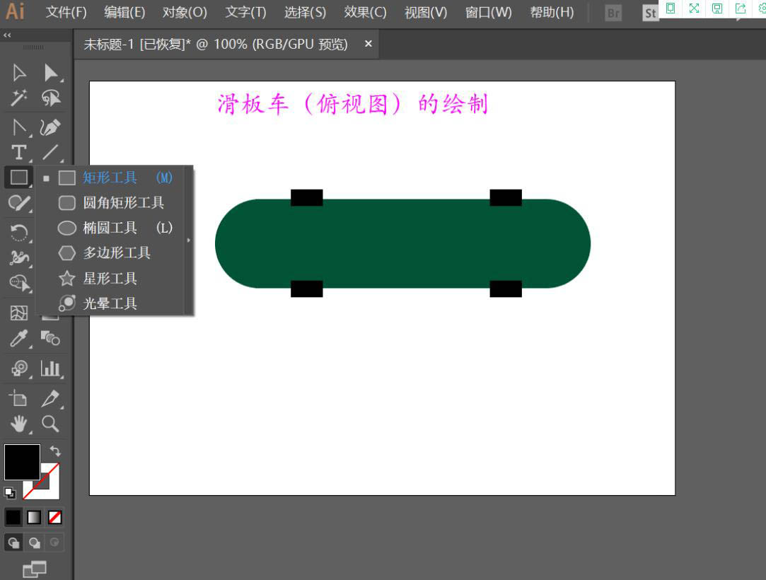Select the Symbol Sprayer tool
Viewport: 766px width, 580px height.
[19, 368]
